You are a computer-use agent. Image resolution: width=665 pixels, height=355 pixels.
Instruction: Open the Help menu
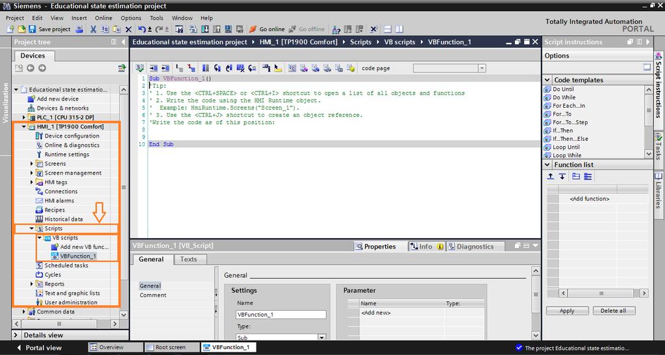pos(207,18)
